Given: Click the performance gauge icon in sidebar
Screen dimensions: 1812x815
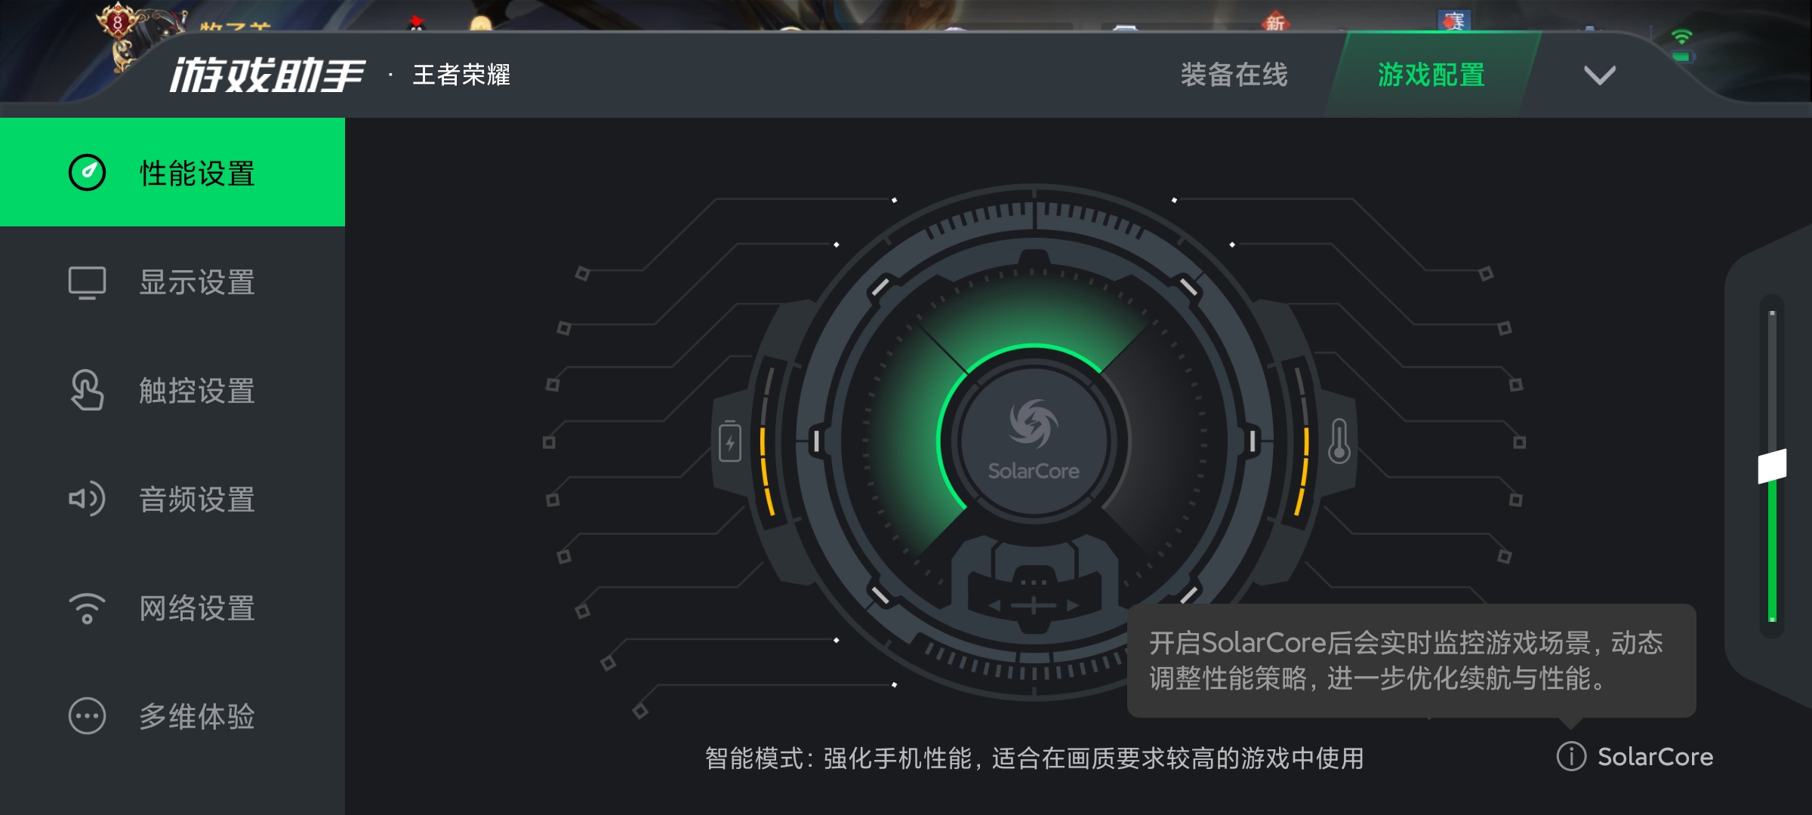Looking at the screenshot, I should coord(88,173).
